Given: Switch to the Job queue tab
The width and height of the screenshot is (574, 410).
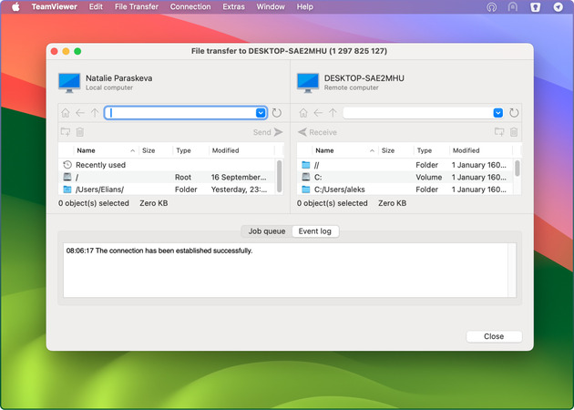Looking at the screenshot, I should 267,231.
